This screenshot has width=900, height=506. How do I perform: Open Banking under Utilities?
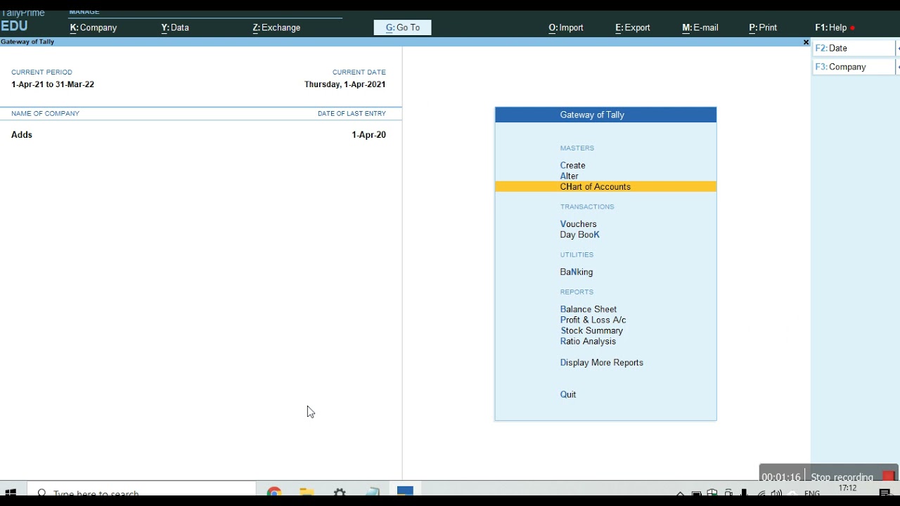click(577, 272)
